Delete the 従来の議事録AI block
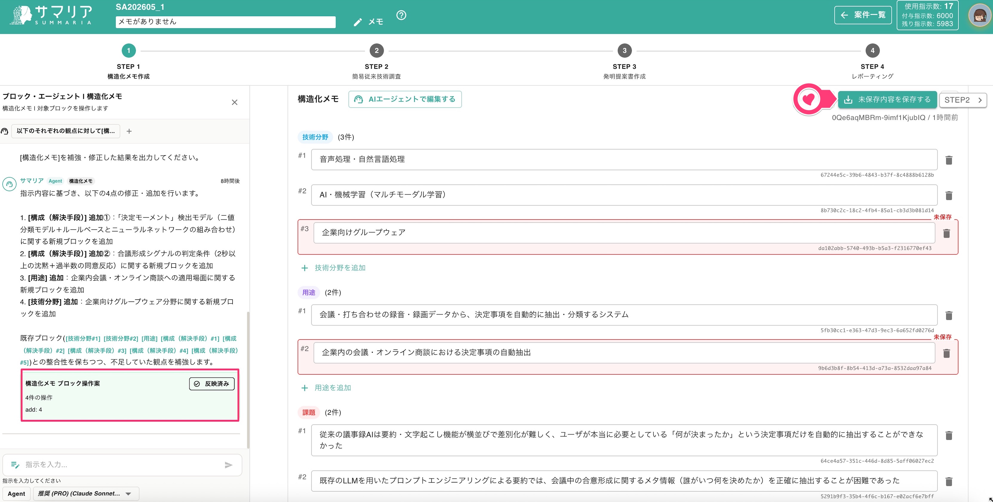This screenshot has height=502, width=993. (949, 435)
